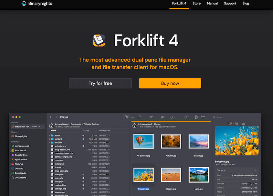This screenshot has height=196, width=273.
Task: Expand the includes folder
Action: coord(49,143)
